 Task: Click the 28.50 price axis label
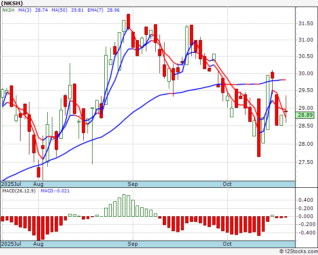pyautogui.click(x=306, y=126)
